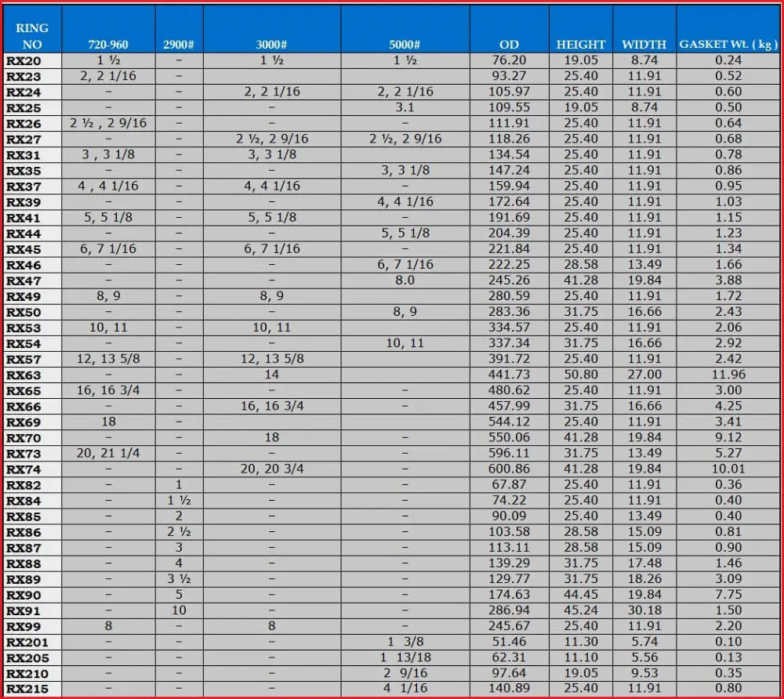Select the 3000# column header
Viewport: 784px width, 699px height.
(271, 45)
